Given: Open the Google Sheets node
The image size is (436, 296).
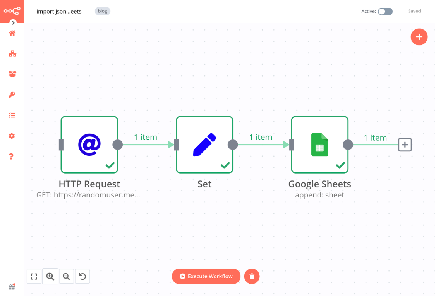Looking at the screenshot, I should coord(319,144).
